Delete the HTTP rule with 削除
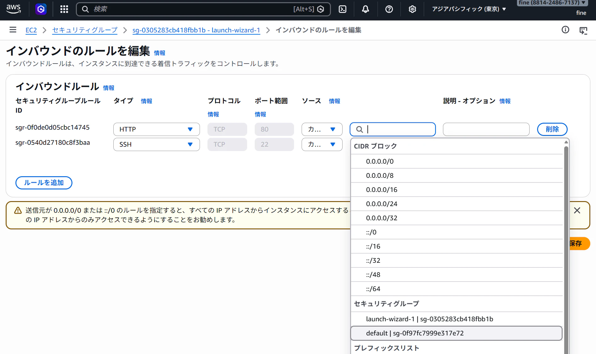Viewport: 596px width, 354px height. click(552, 129)
